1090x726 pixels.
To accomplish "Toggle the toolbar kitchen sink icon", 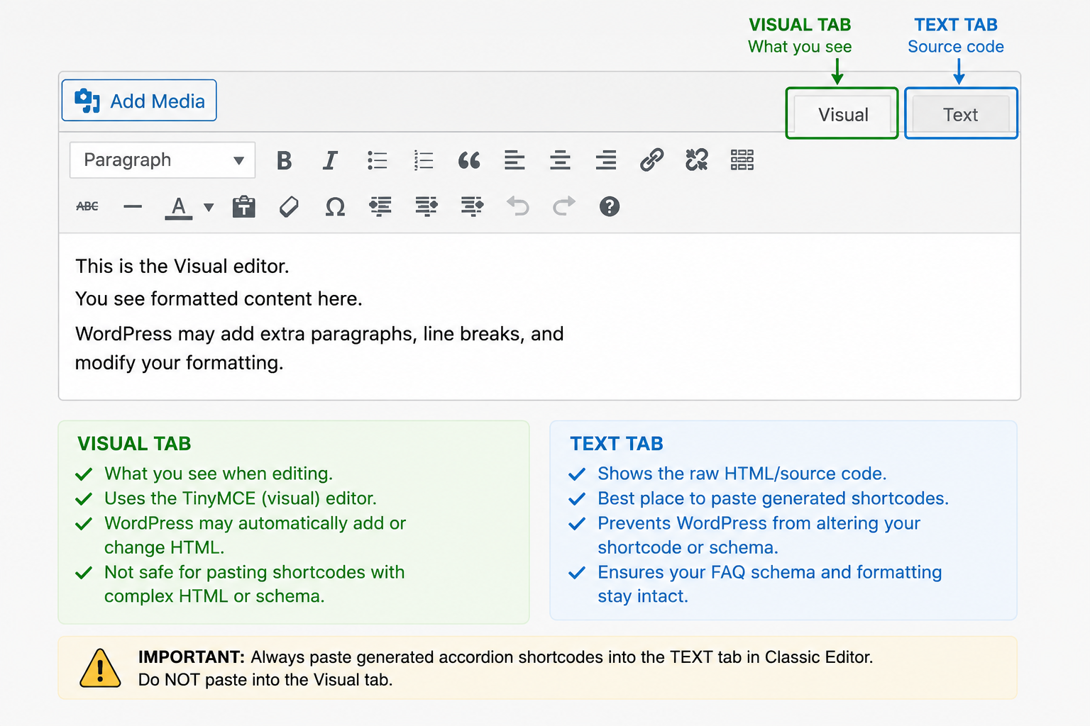I will click(x=742, y=160).
